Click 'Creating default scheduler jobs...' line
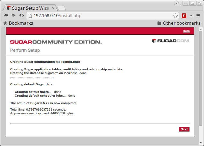 [x=45, y=96]
